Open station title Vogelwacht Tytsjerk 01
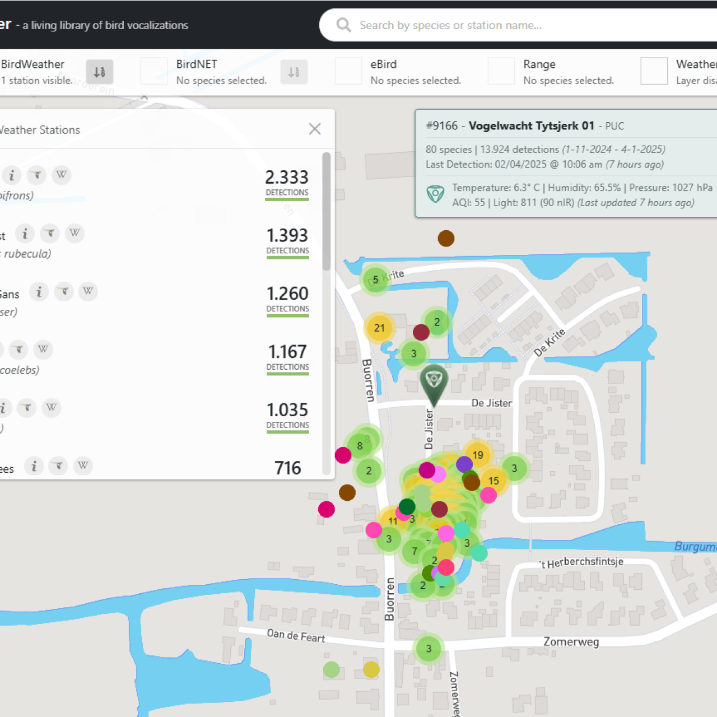The width and height of the screenshot is (717, 717). click(x=532, y=126)
